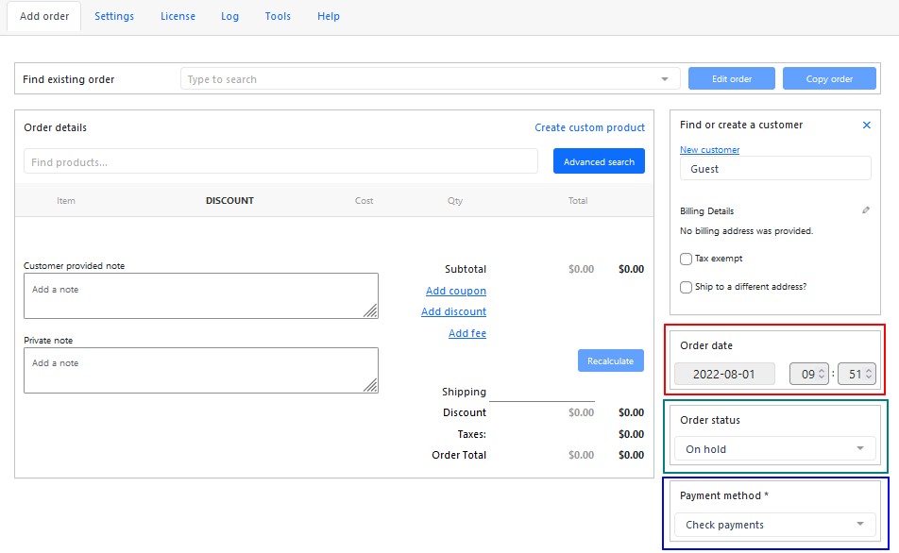Enable the Tax exempt checkbox
Viewport: 899px width, 553px height.
tap(686, 259)
